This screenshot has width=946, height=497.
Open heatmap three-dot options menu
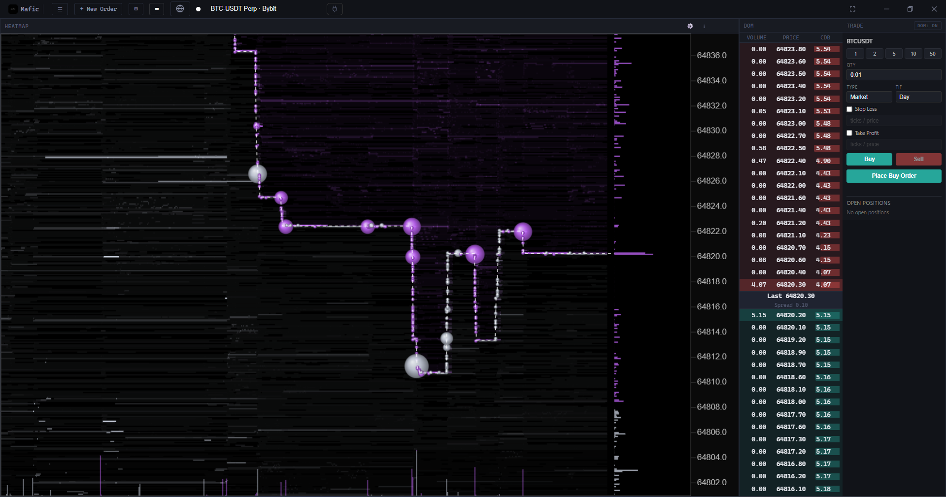coord(704,26)
